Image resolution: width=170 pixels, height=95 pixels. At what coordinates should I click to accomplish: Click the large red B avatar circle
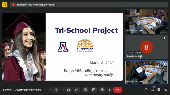[147, 47]
